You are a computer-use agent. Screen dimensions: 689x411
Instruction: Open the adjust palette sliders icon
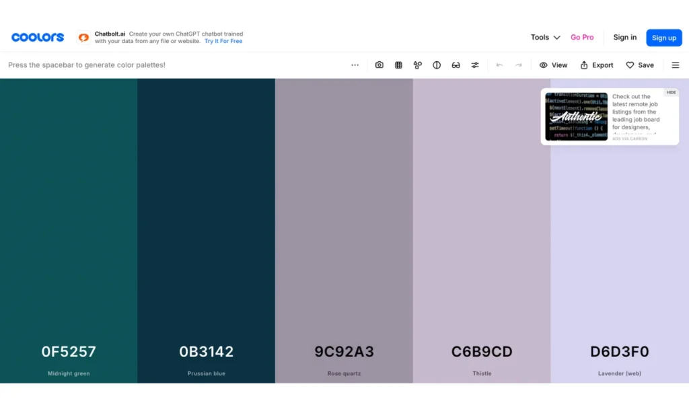point(475,65)
